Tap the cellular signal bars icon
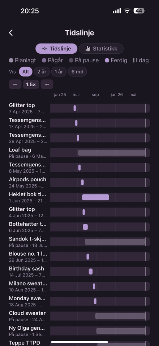 tap(117, 11)
